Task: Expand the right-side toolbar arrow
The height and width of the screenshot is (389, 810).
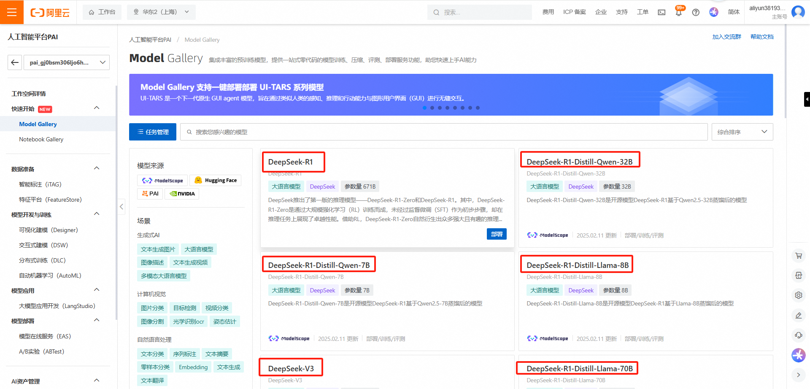Action: (798, 375)
